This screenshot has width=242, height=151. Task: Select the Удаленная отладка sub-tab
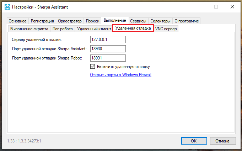pos(133,28)
